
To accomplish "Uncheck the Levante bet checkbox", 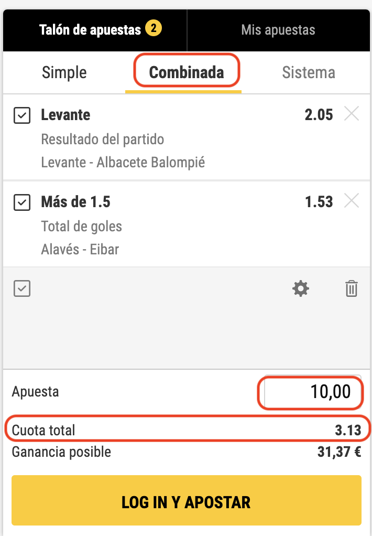I will tap(22, 115).
